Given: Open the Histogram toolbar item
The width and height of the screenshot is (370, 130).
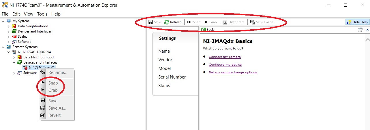Looking at the screenshot, I should [x=233, y=22].
